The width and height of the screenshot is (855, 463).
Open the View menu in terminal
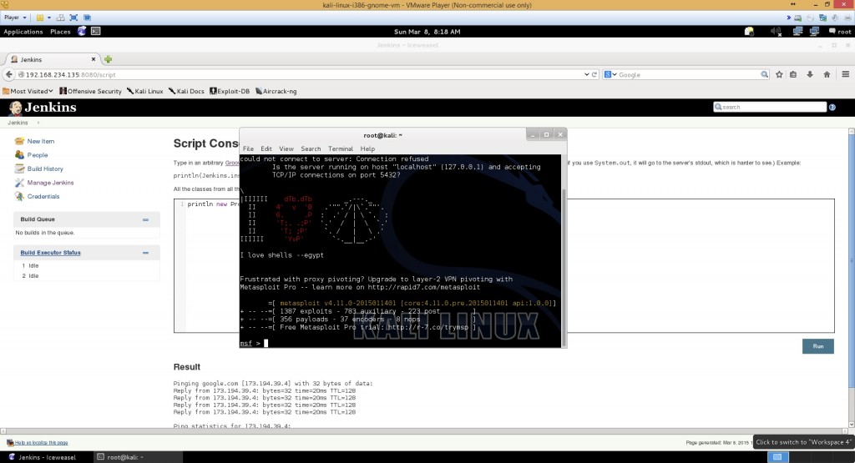pyautogui.click(x=286, y=148)
